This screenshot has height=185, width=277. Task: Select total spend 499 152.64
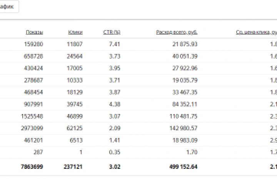coord(181,166)
